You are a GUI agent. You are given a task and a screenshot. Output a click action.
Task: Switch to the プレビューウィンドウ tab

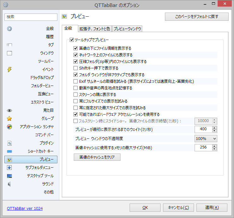[x=127, y=29]
